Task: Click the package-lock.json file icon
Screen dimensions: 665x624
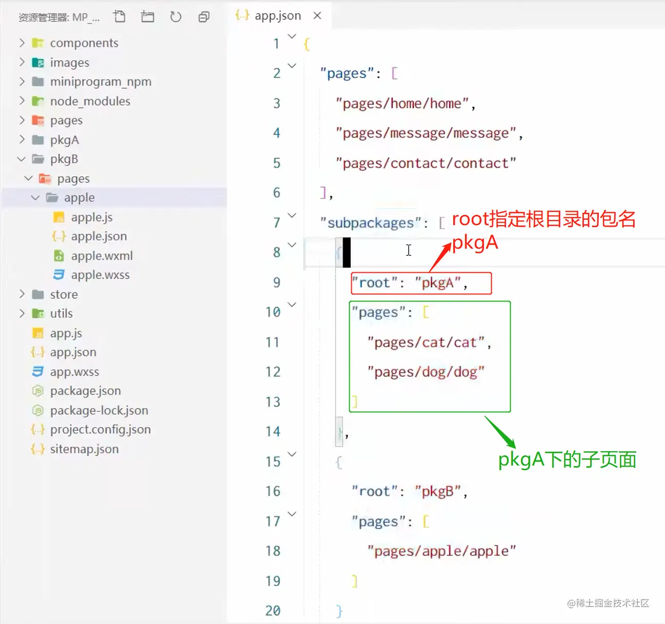Action: (38, 410)
